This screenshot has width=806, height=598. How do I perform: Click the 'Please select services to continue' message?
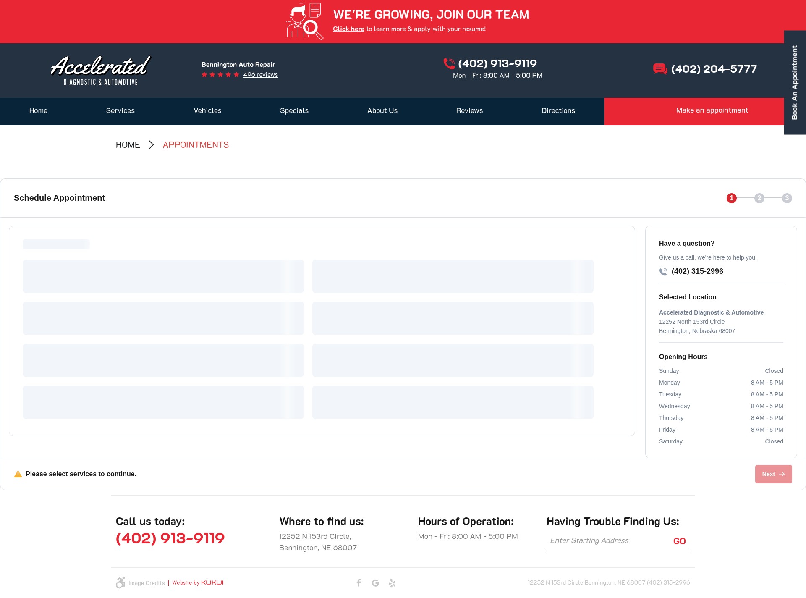[81, 474]
